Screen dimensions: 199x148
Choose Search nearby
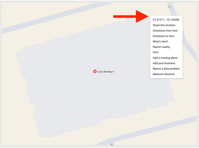(x=161, y=47)
